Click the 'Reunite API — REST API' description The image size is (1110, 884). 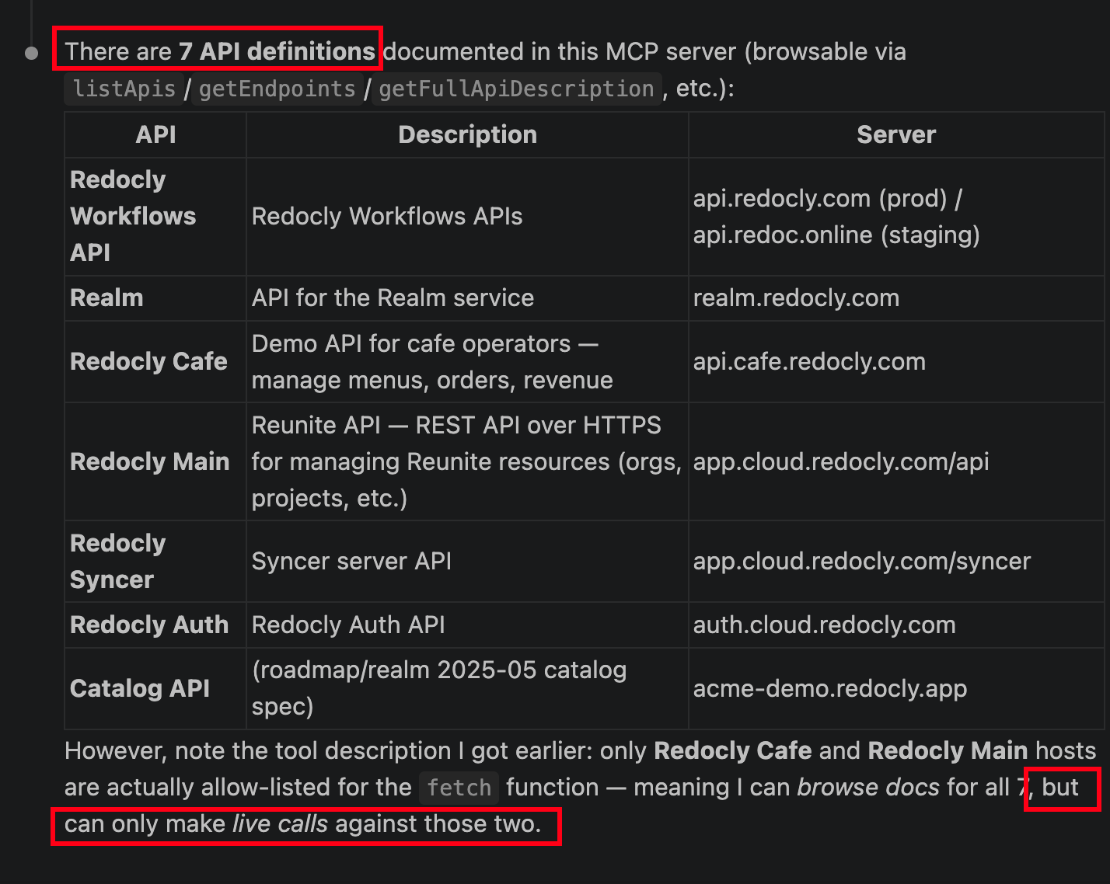click(x=467, y=461)
